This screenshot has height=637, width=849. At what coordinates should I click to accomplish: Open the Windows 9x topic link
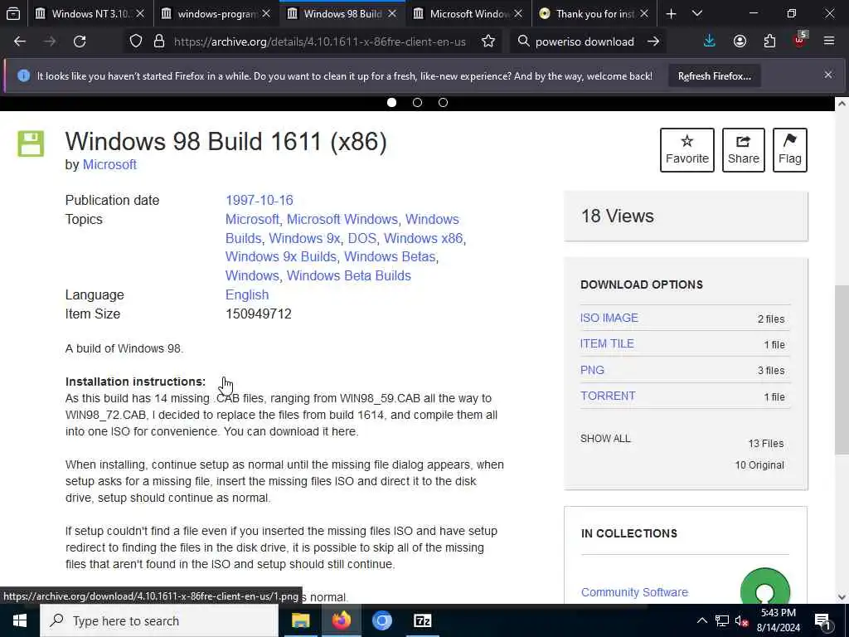305,238
